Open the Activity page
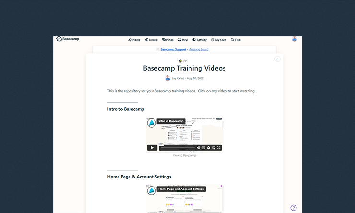The image size is (355, 213). point(200,40)
